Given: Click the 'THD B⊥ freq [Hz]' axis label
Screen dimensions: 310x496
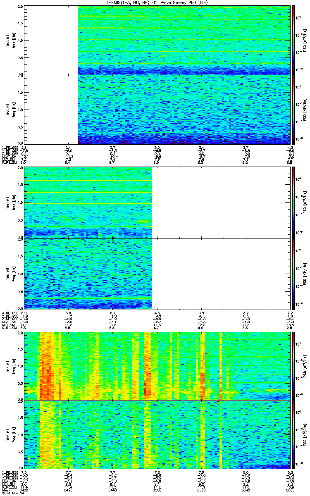Looking at the screenshot, I should point(11,202).
